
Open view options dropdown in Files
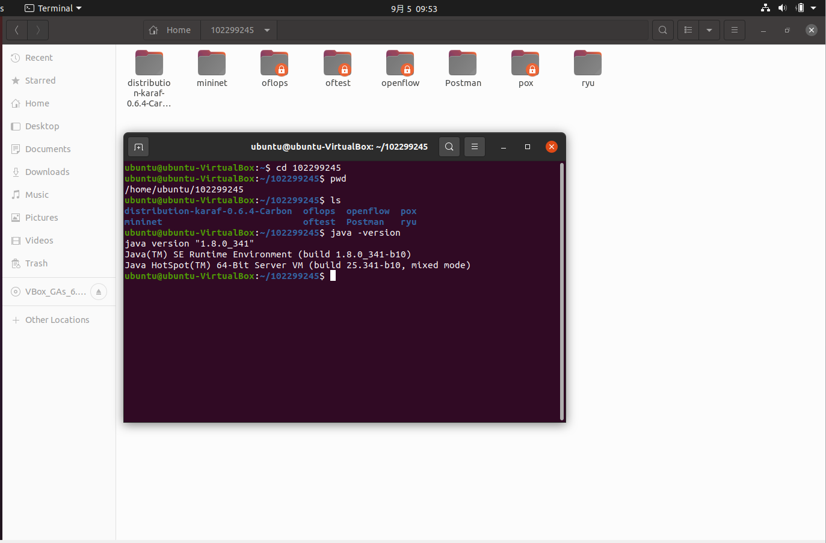709,30
